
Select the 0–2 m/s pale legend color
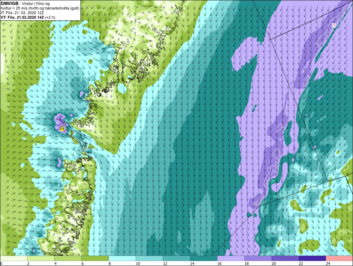(13, 258)
